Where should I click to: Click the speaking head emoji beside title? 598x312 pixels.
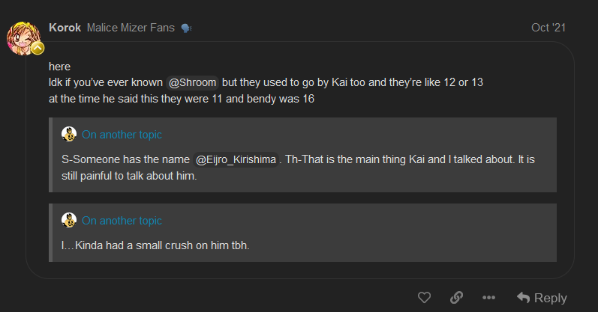pyautogui.click(x=186, y=28)
